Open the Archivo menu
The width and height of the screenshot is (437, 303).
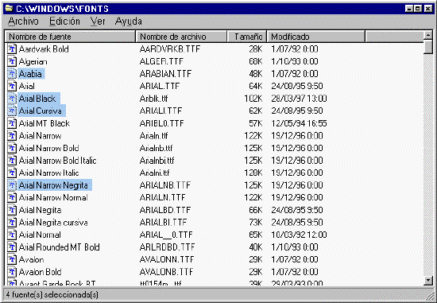[23, 21]
